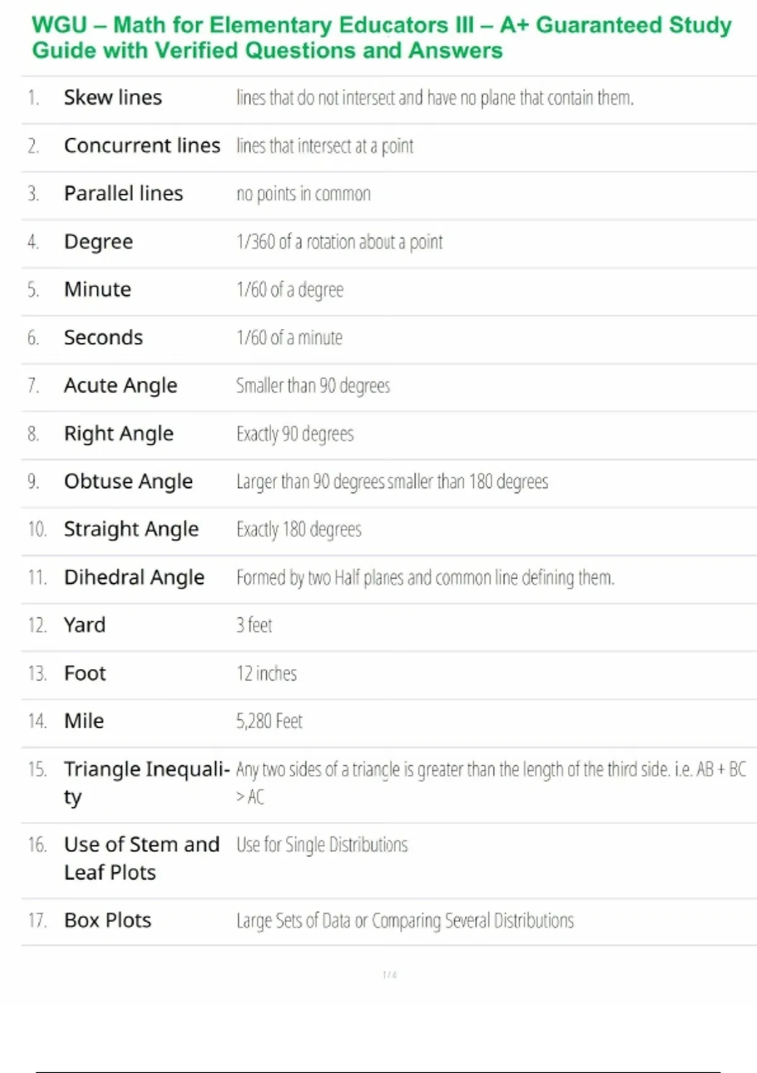Click the definition "Use for Single Distributions"
Viewport: 757px width, 1073px height.
tap(322, 845)
